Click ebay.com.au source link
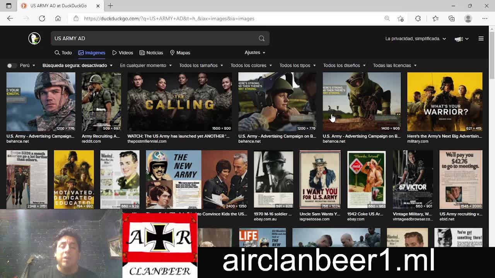 point(265,219)
